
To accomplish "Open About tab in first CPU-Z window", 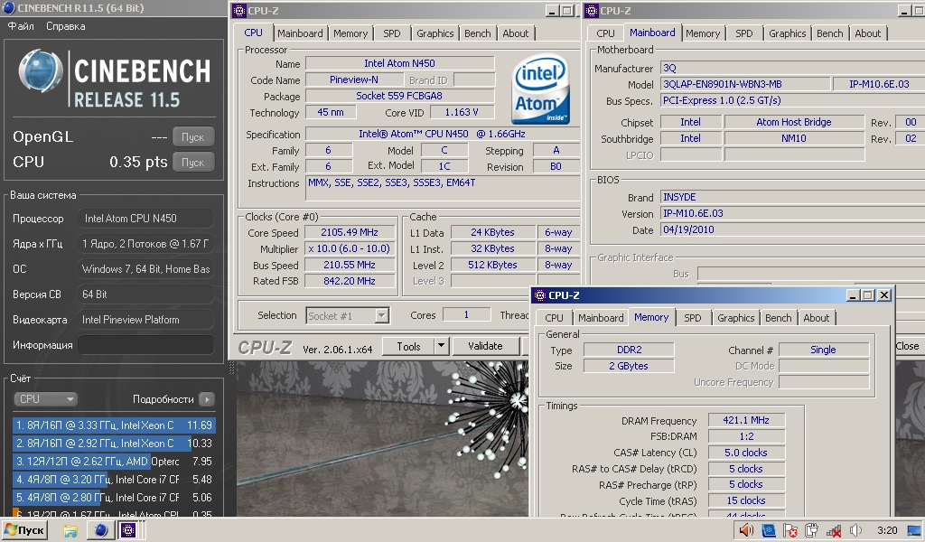I will 516,33.
